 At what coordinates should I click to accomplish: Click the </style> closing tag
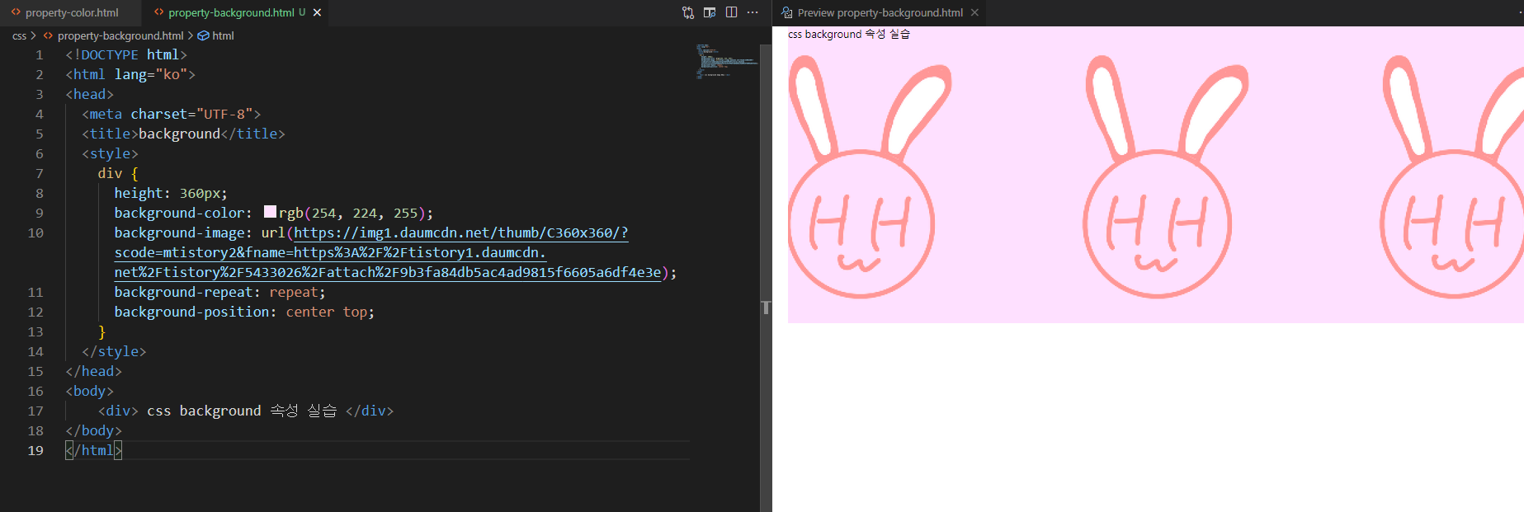(x=114, y=351)
